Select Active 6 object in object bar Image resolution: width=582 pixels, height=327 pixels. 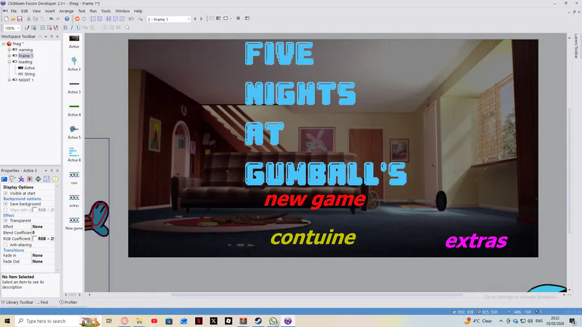click(x=74, y=154)
